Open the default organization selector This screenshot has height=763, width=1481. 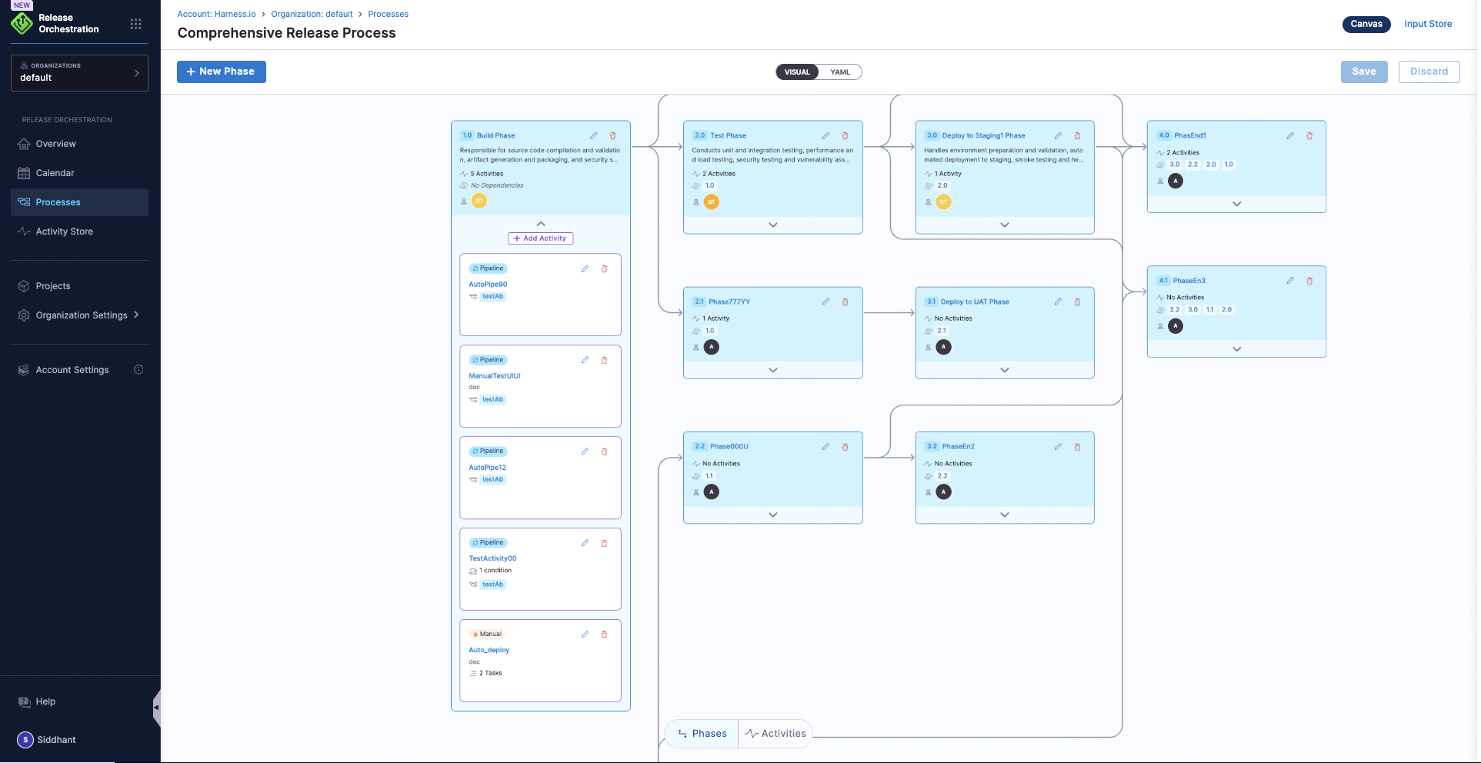click(x=79, y=73)
